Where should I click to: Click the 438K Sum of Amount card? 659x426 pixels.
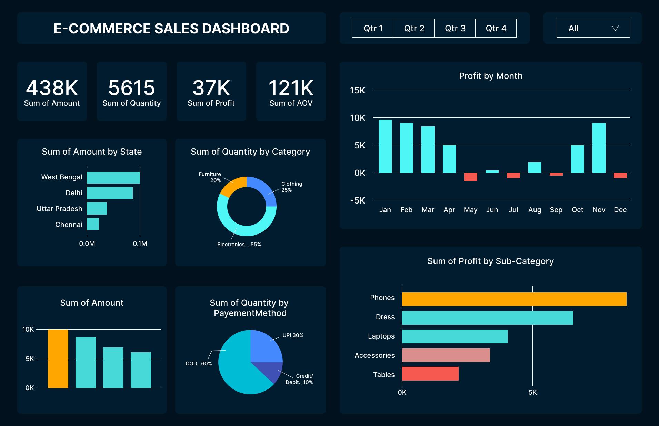[x=52, y=91]
